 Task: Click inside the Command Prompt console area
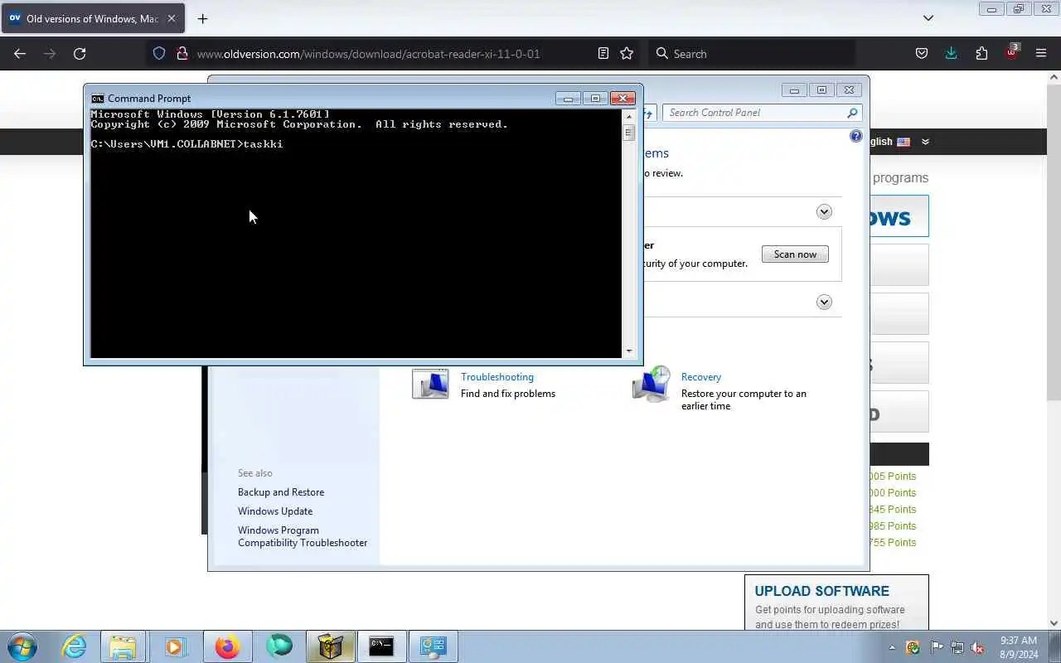click(x=356, y=235)
